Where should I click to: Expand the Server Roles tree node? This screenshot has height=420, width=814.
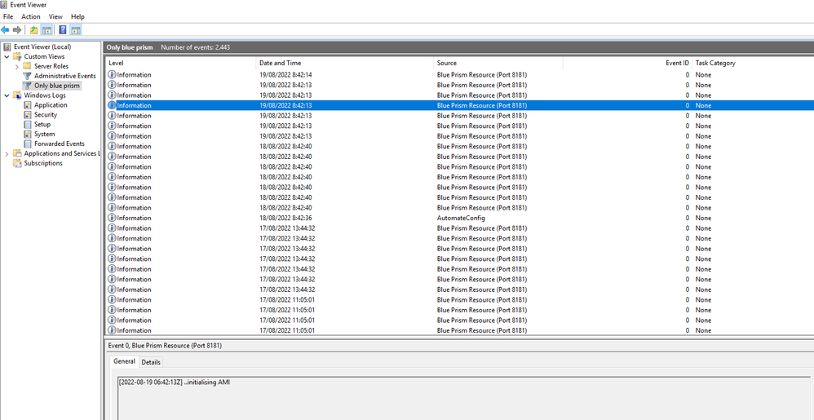click(x=17, y=66)
